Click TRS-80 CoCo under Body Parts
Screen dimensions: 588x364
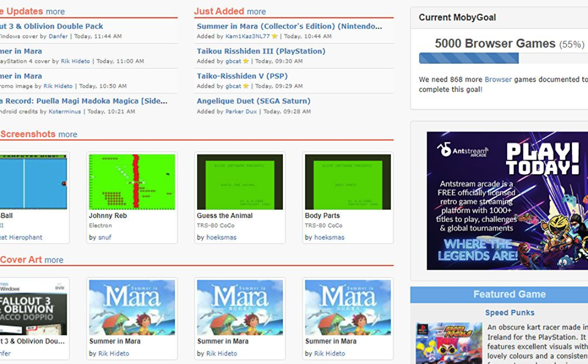[324, 225]
